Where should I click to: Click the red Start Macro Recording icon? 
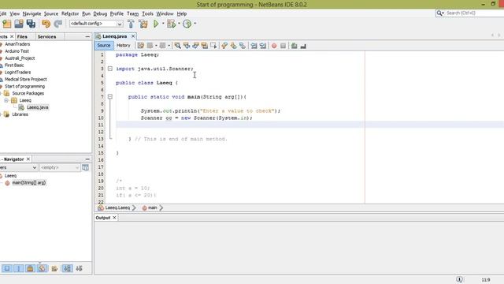(274, 46)
